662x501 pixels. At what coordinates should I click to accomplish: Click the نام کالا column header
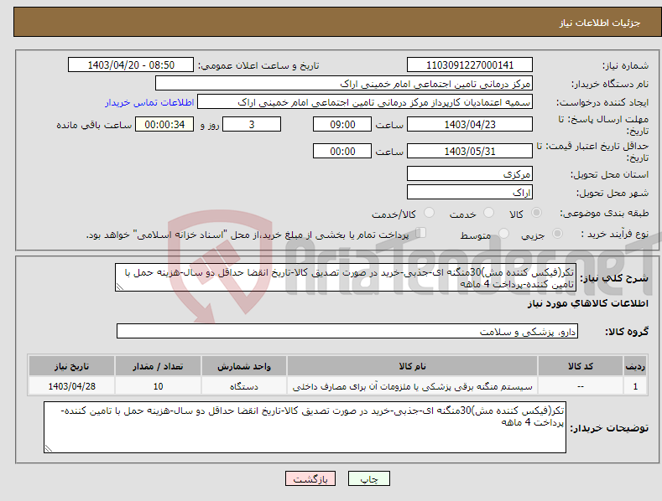(412, 366)
